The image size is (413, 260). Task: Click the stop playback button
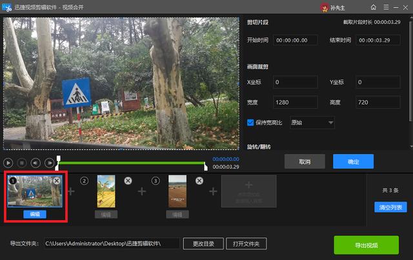point(22,163)
